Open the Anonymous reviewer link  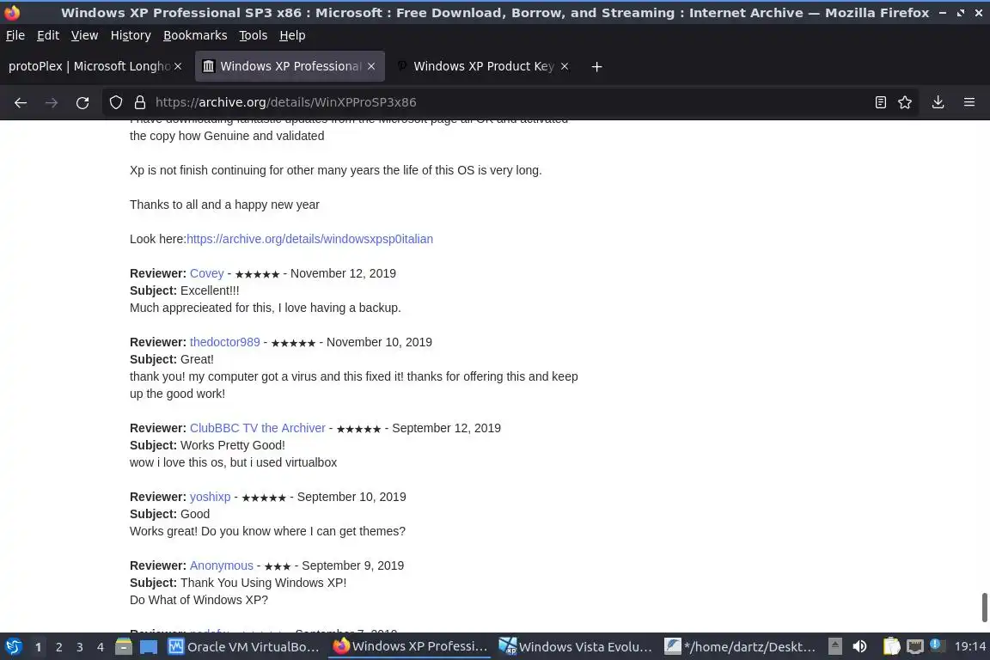tap(221, 565)
